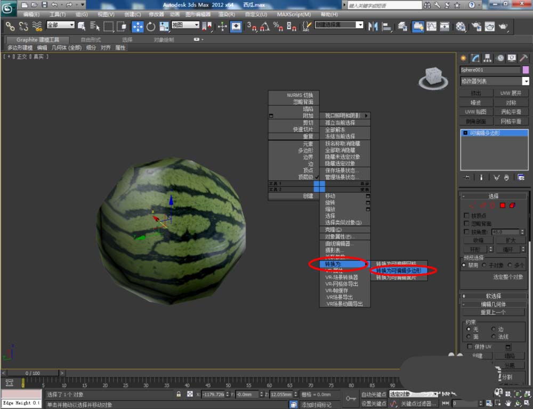The image size is (533, 409).
Task: Choose Rectangular Selection Region tool
Action: [x=108, y=26]
